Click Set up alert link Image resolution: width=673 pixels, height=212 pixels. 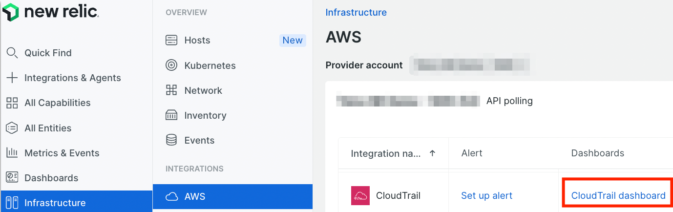tap(486, 196)
